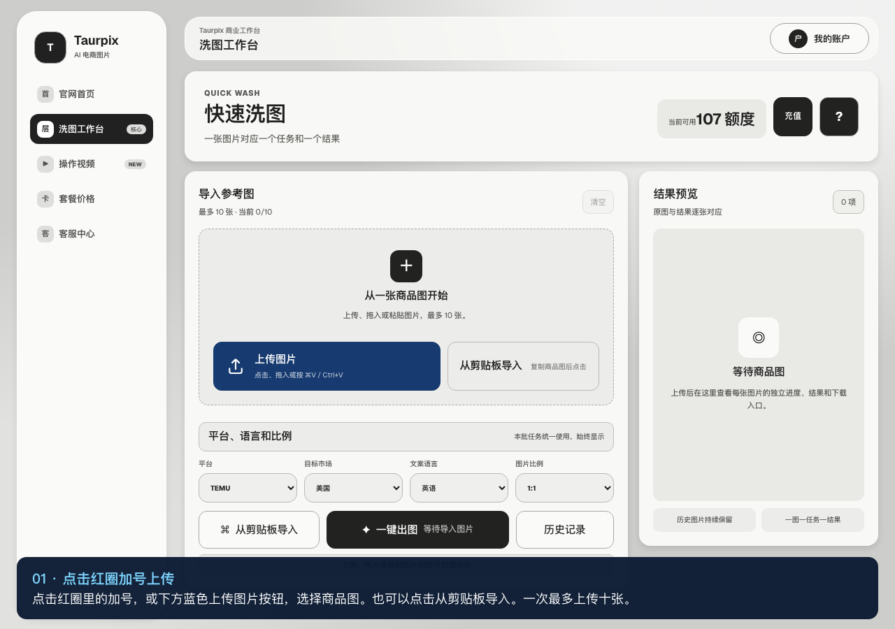Click the upload arrow icon in 上传图片
895x629 pixels.
236,366
